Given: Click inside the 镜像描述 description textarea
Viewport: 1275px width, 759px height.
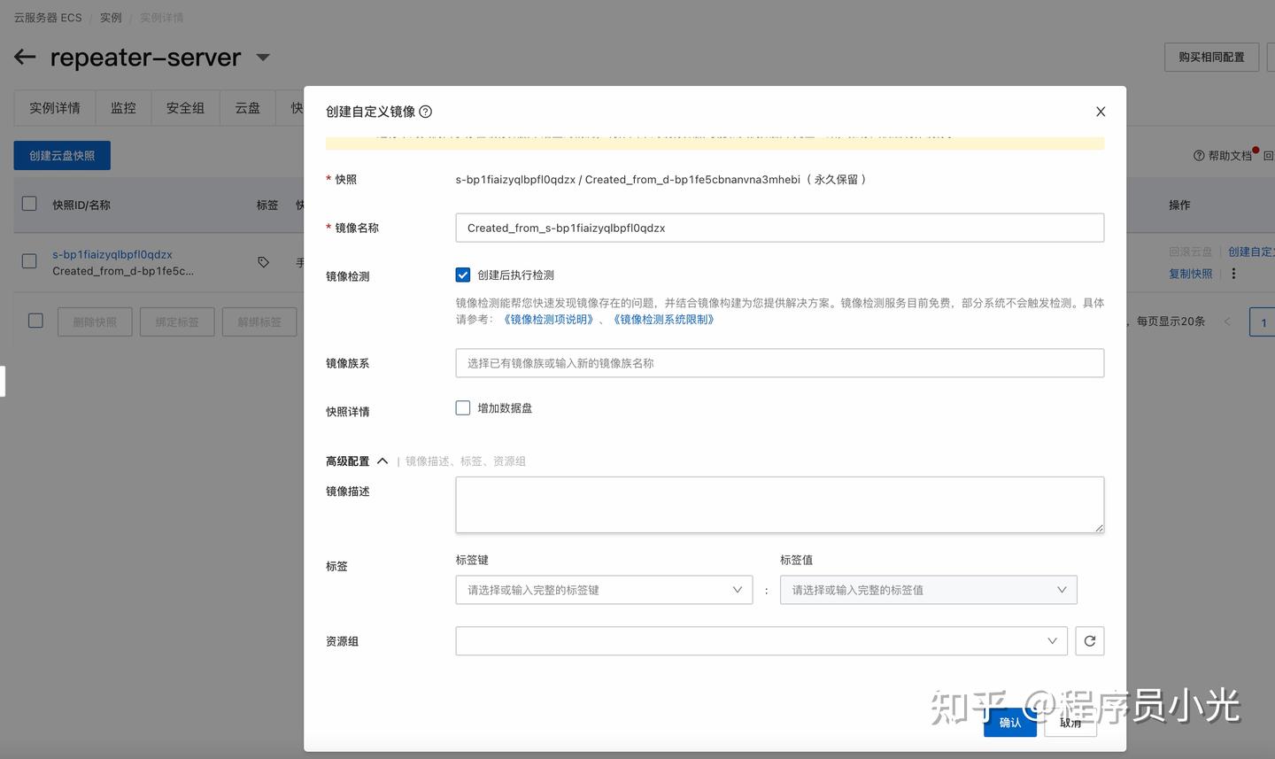Looking at the screenshot, I should click(779, 504).
